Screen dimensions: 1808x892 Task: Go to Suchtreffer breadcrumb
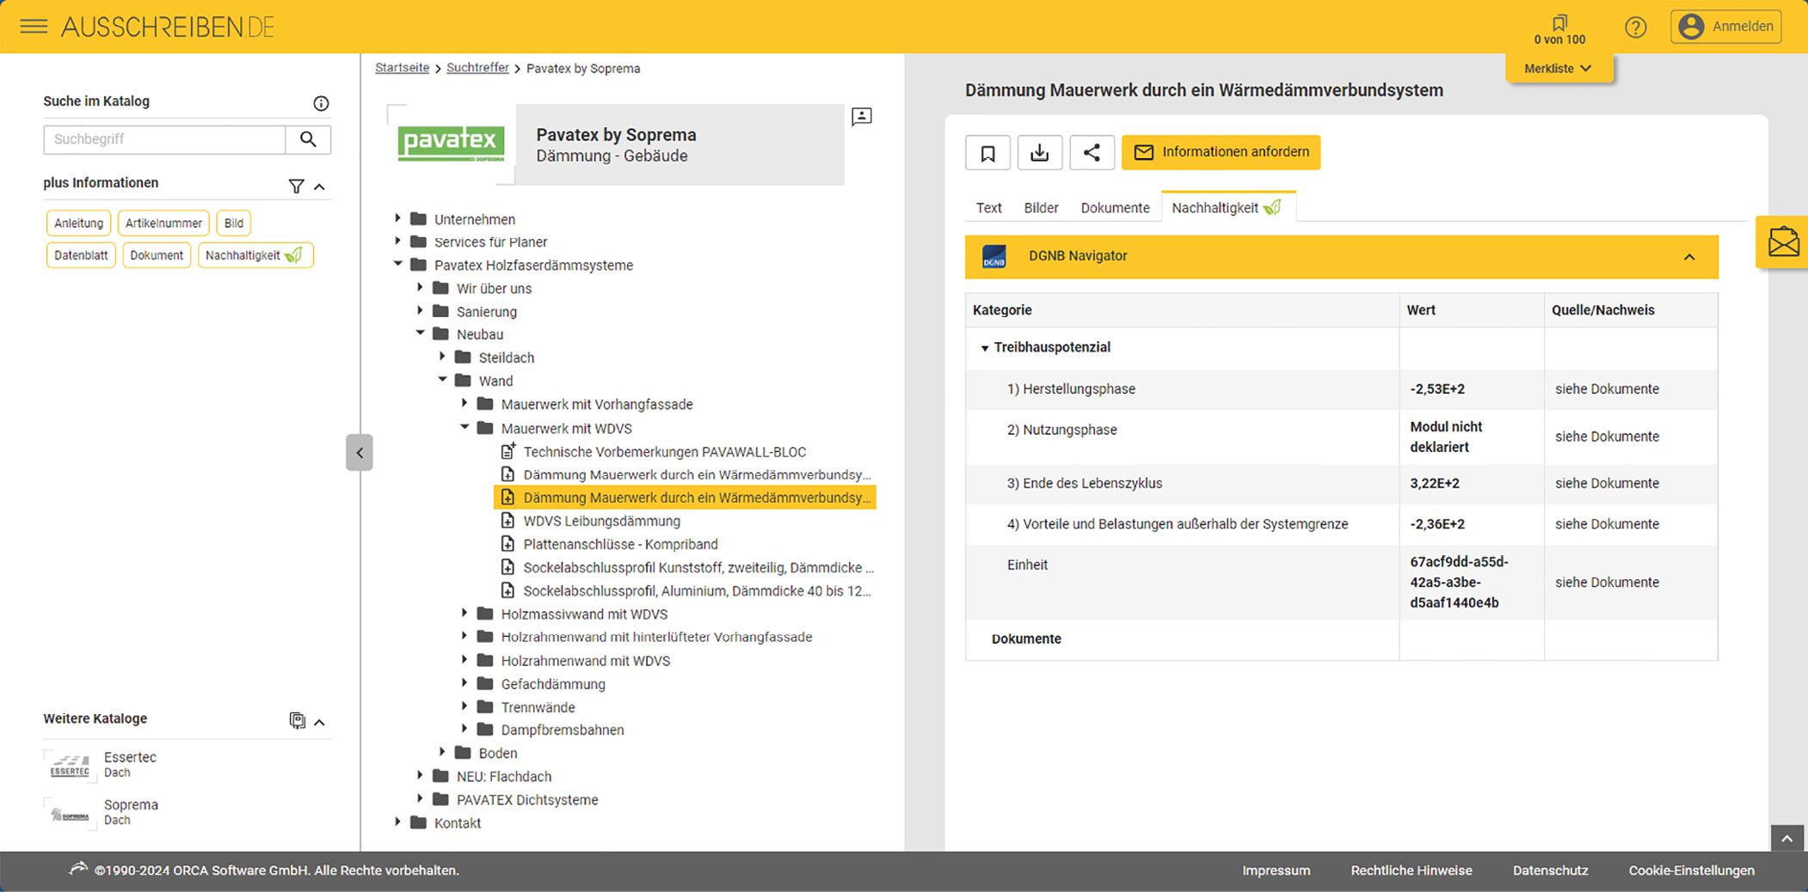coord(477,68)
